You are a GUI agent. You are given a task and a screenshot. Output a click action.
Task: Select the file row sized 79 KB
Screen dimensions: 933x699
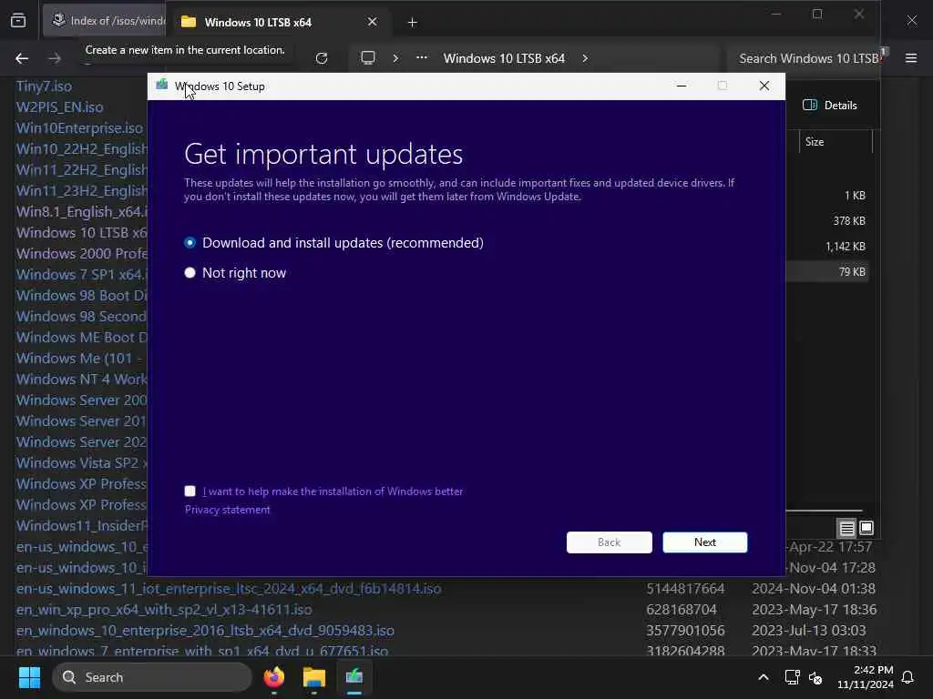click(x=827, y=271)
